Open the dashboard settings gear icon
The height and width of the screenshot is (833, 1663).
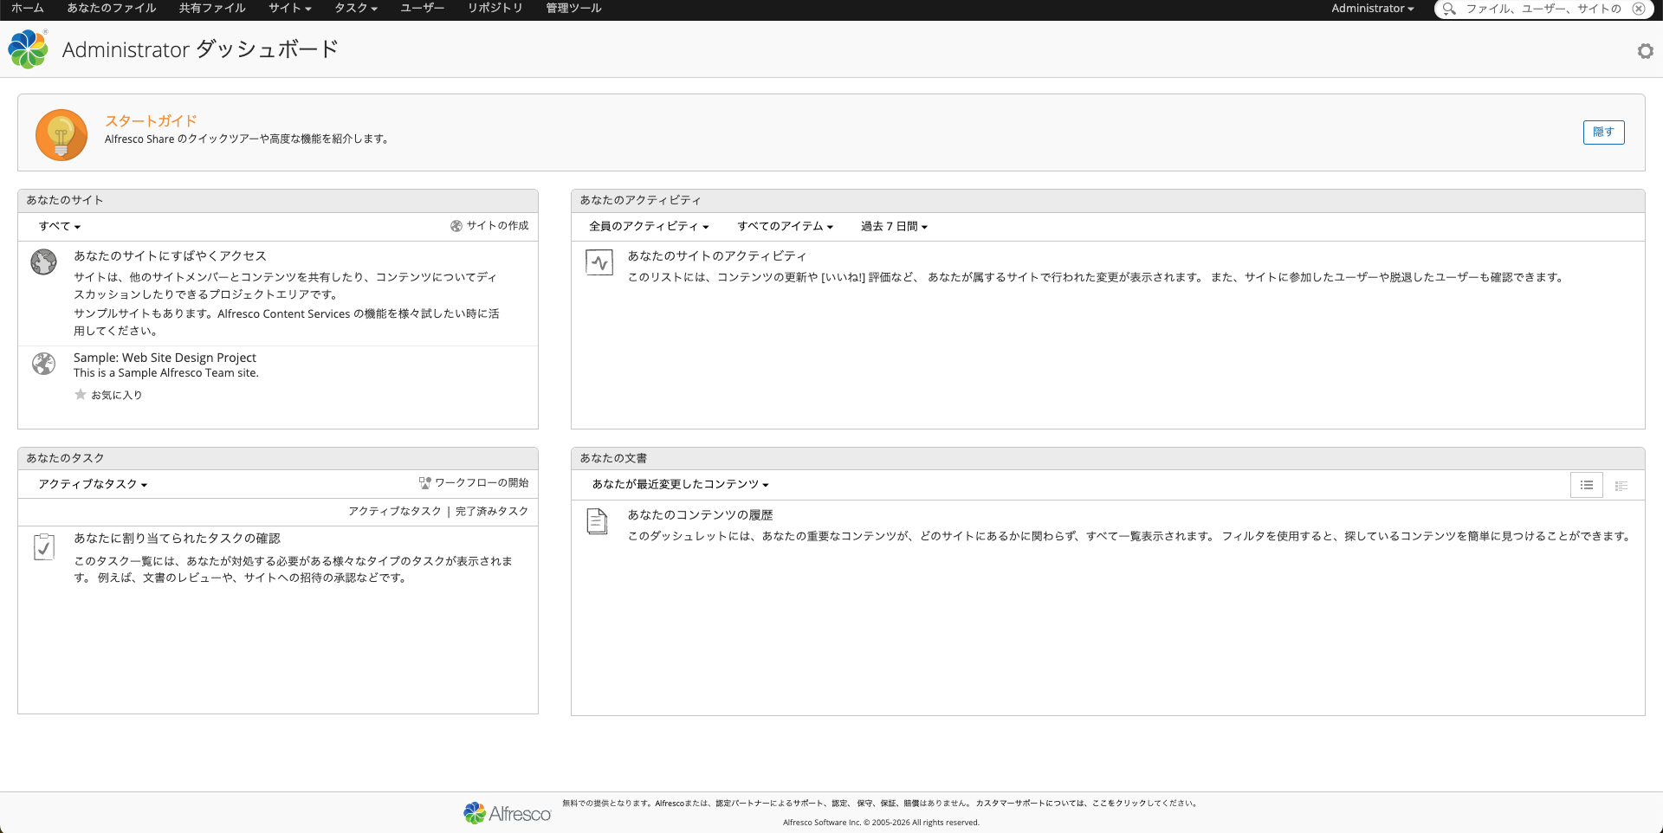pyautogui.click(x=1645, y=51)
